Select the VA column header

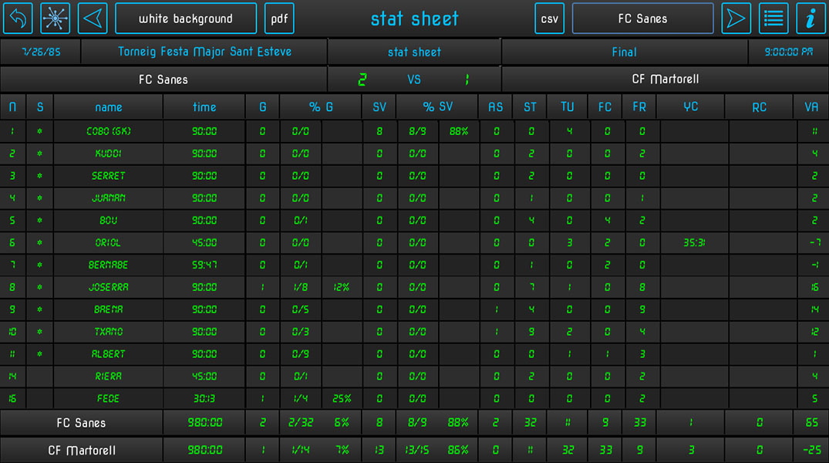pyautogui.click(x=810, y=107)
